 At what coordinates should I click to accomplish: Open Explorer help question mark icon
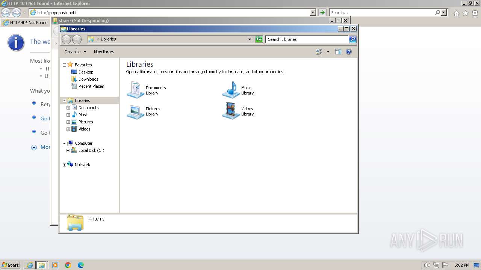349,52
